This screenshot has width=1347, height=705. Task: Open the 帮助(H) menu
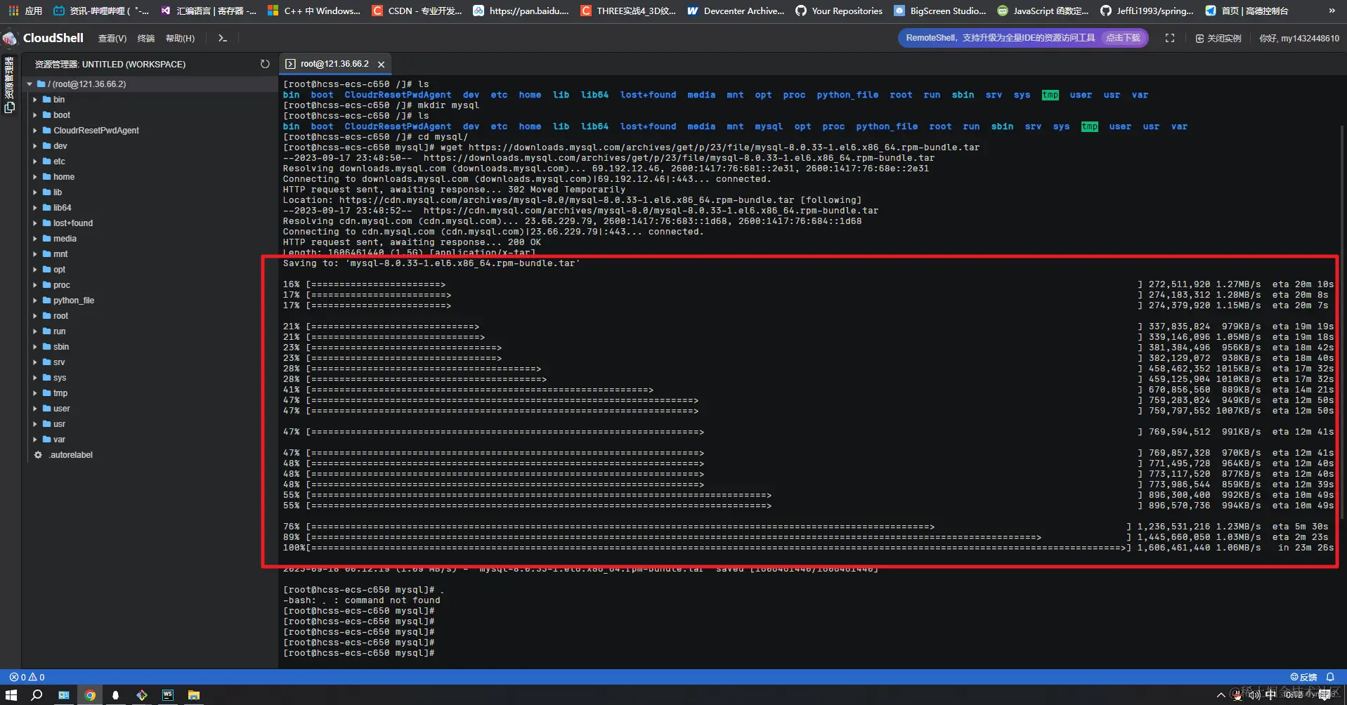tap(180, 38)
